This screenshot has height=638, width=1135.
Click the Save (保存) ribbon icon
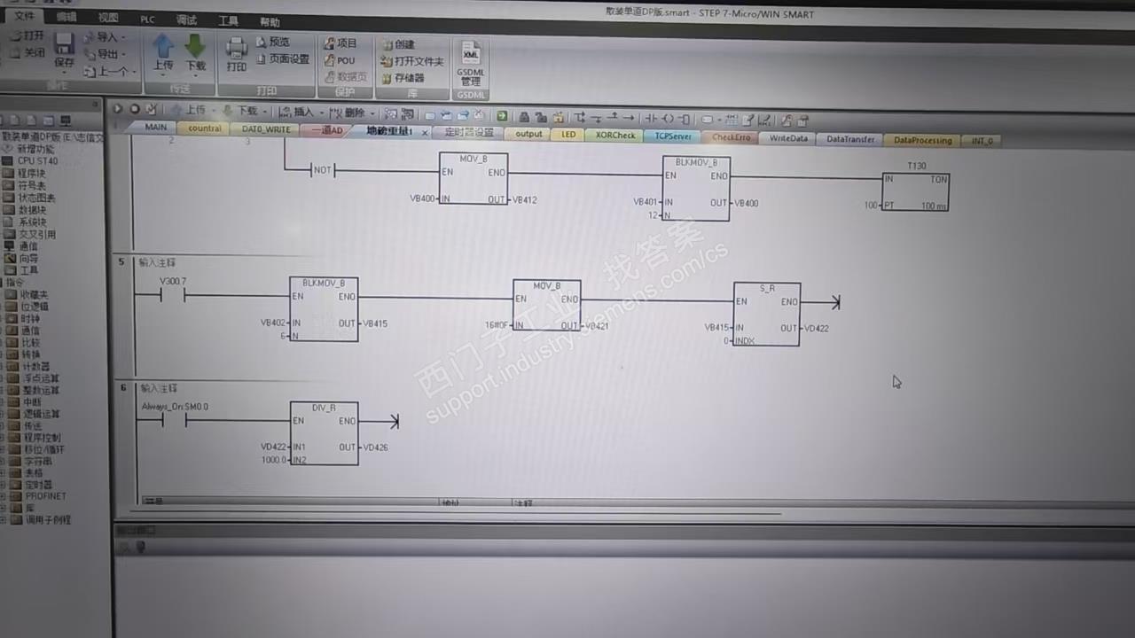point(64,44)
